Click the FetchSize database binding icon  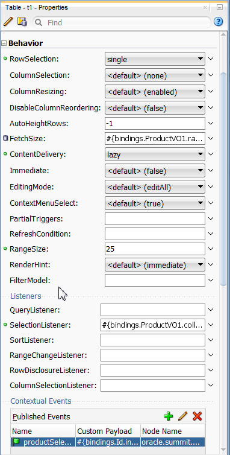[x=5, y=138]
